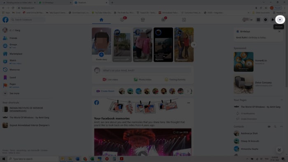This screenshot has height=162, width=288.
Task: Click the "What's on your mind" box
Action: 147,70
